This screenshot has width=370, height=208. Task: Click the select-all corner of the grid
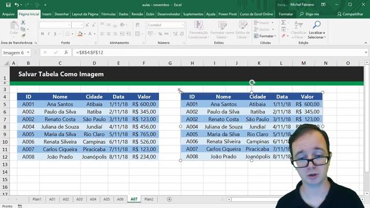point(6,63)
